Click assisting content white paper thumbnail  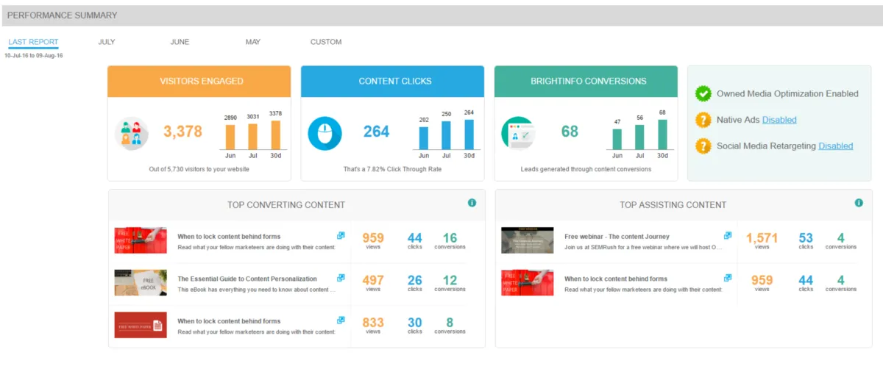528,282
